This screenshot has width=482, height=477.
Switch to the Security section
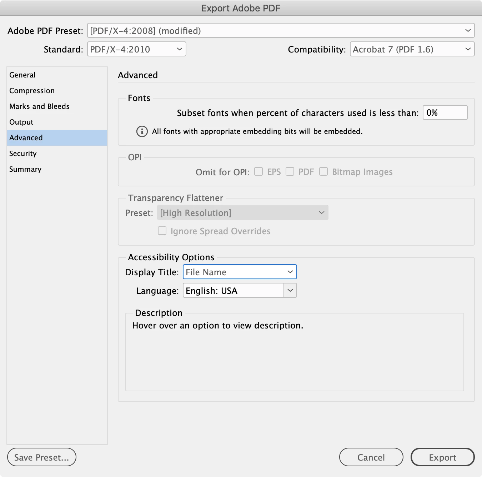point(57,154)
